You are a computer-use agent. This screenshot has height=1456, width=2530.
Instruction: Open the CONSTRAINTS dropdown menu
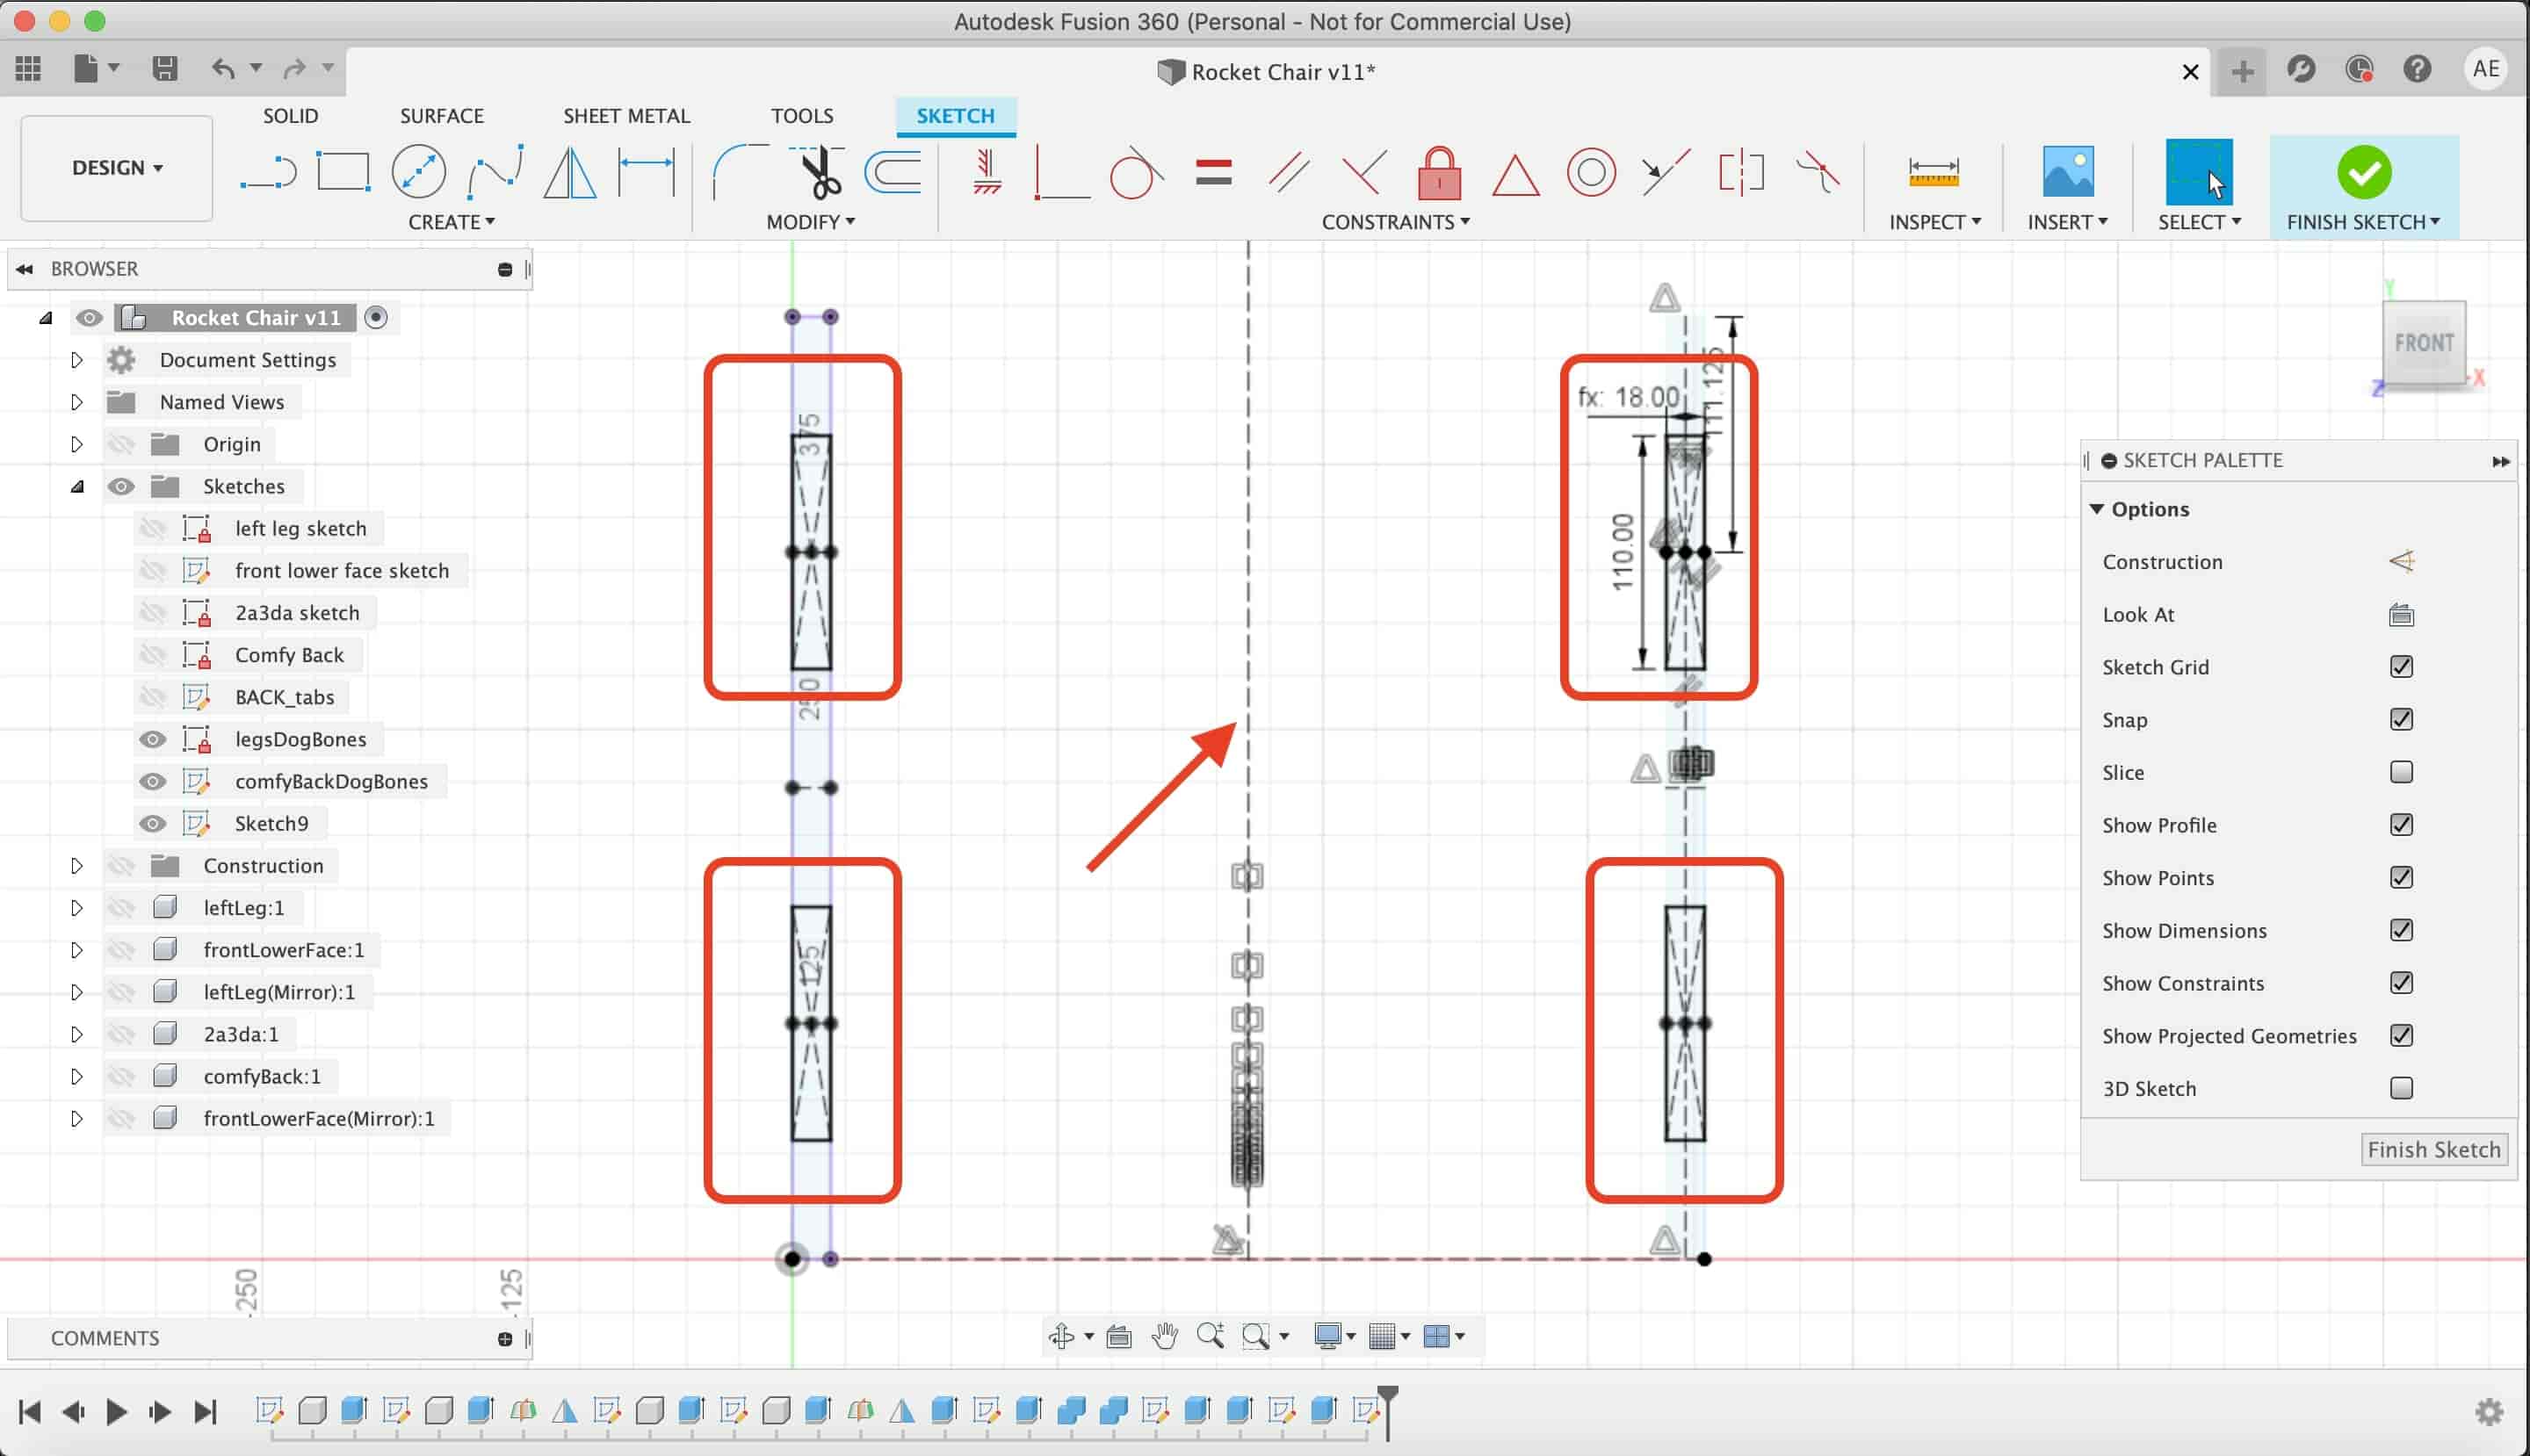(x=1396, y=222)
